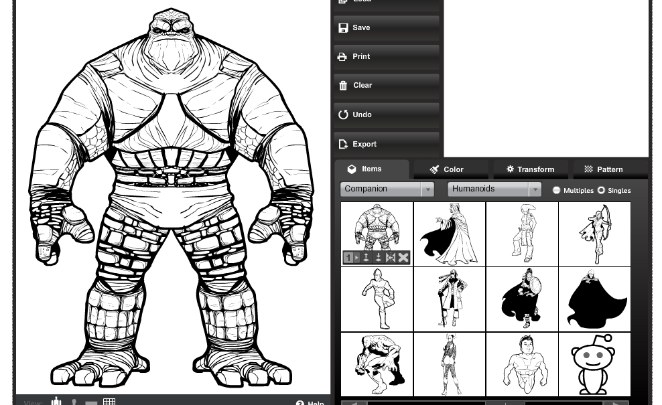Add the caped warrior with shield
The width and height of the screenshot is (662, 405).
522,299
